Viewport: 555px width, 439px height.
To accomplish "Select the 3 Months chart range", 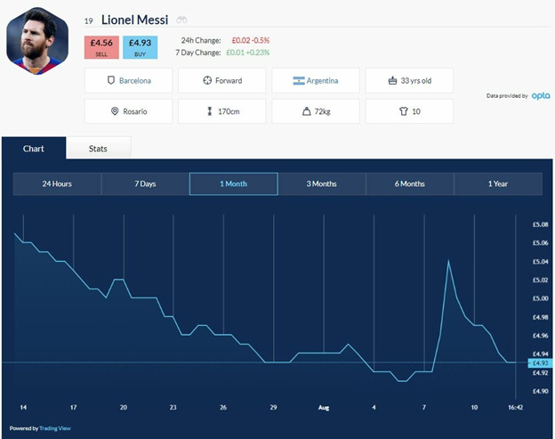I will click(321, 183).
